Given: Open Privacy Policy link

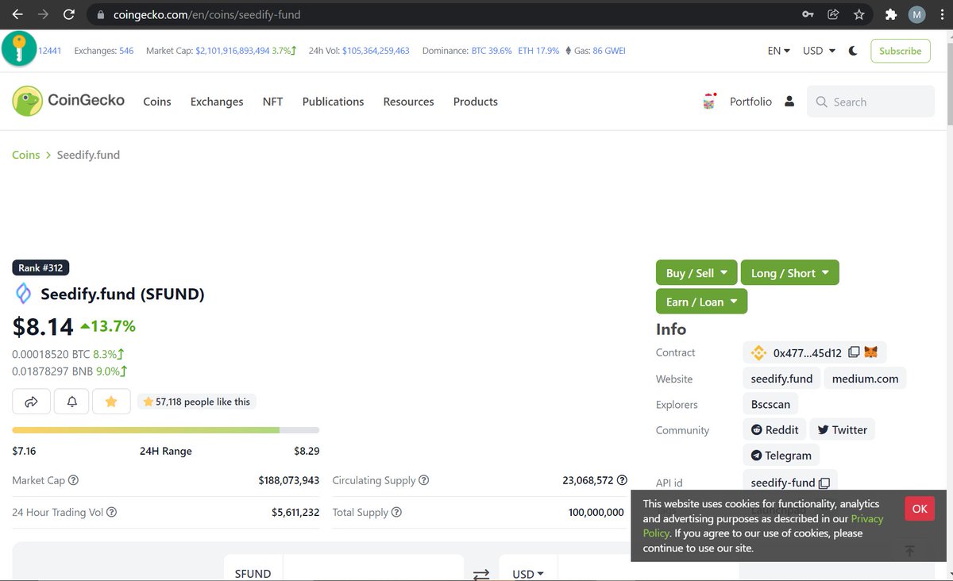Looking at the screenshot, I should (763, 525).
